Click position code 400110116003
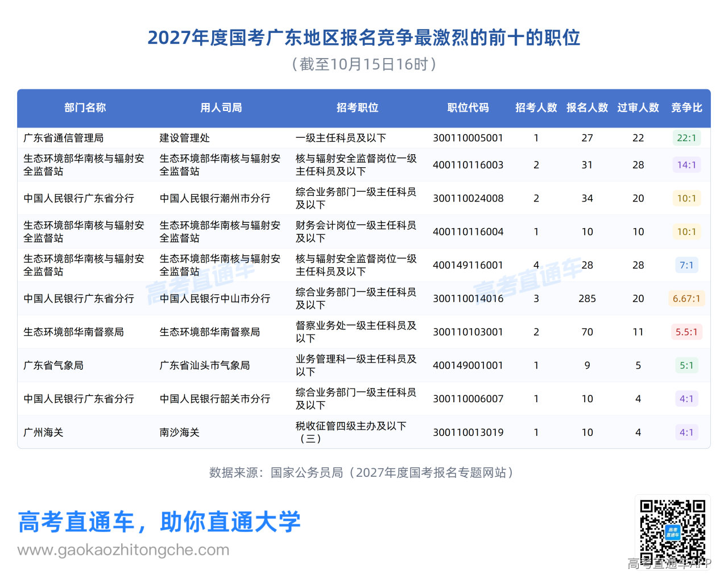 468,165
